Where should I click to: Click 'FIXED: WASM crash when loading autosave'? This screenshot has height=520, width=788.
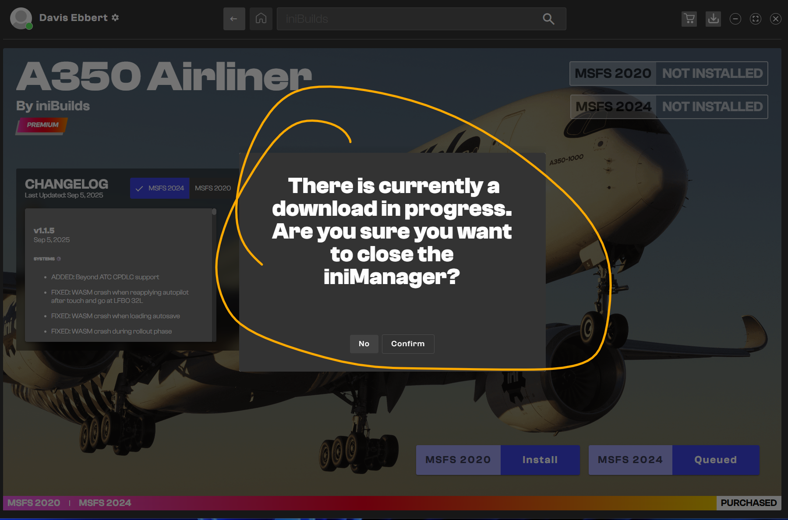click(x=116, y=316)
